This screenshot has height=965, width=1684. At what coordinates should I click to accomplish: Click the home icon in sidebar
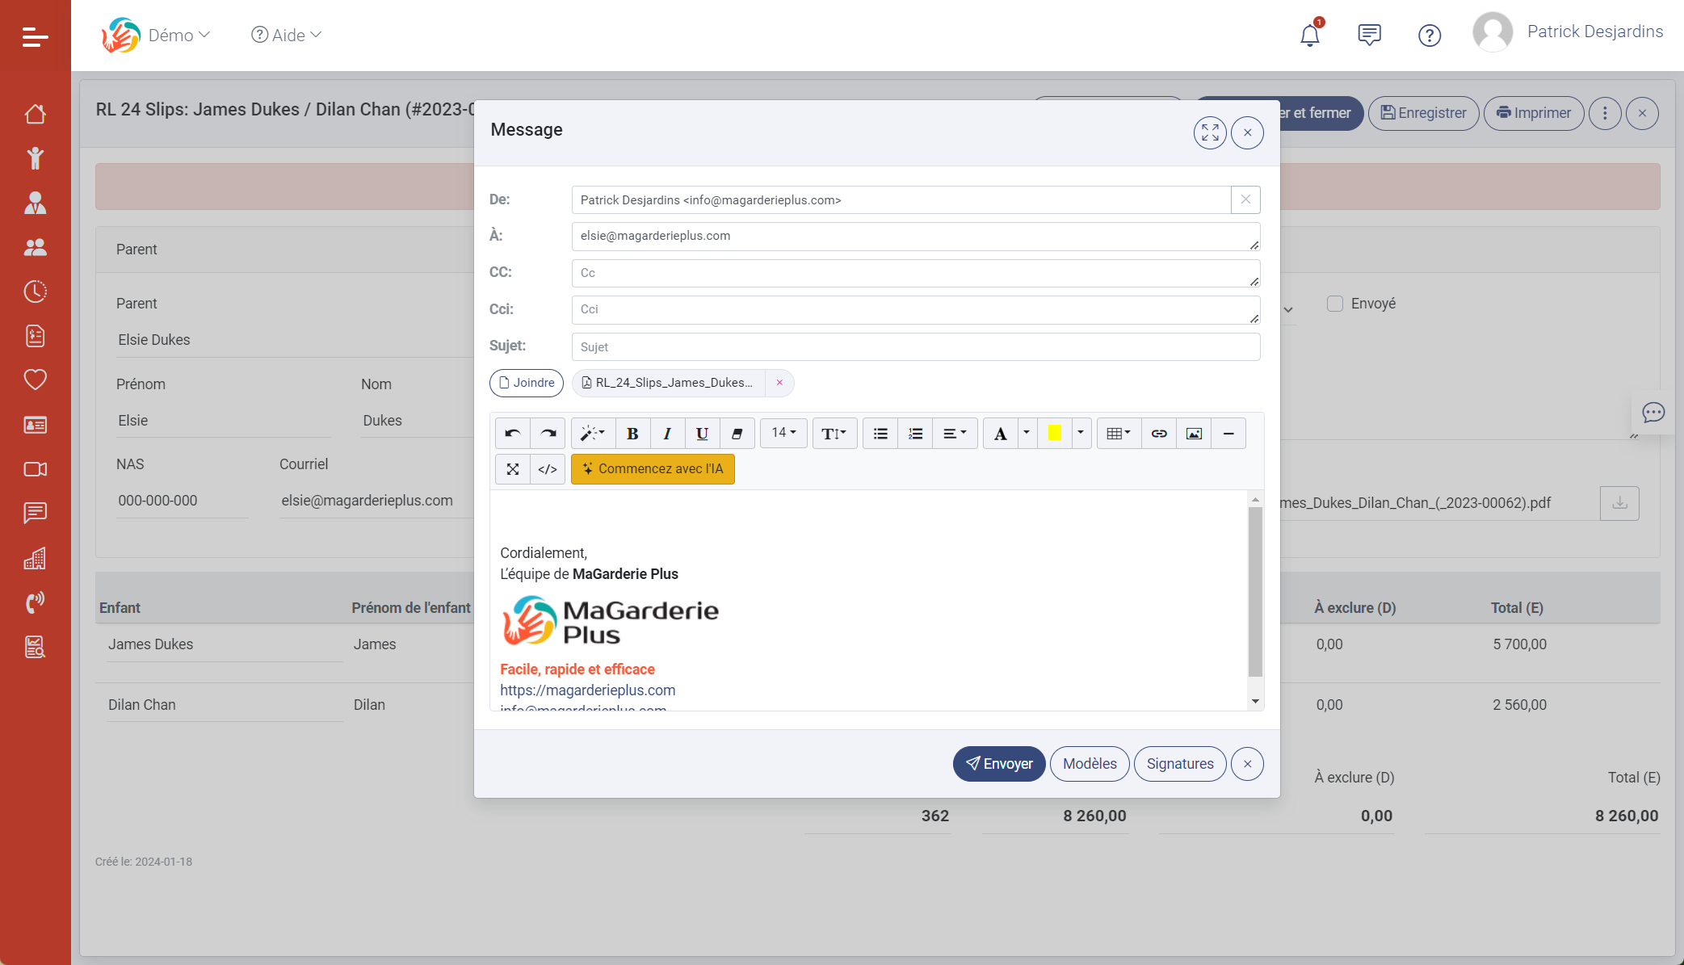tap(35, 114)
